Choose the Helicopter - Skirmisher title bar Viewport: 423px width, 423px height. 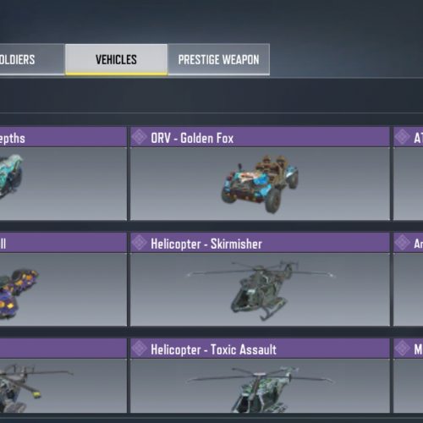[x=260, y=243]
